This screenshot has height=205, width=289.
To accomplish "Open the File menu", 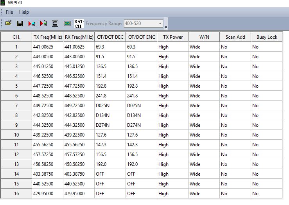I will [9, 12].
